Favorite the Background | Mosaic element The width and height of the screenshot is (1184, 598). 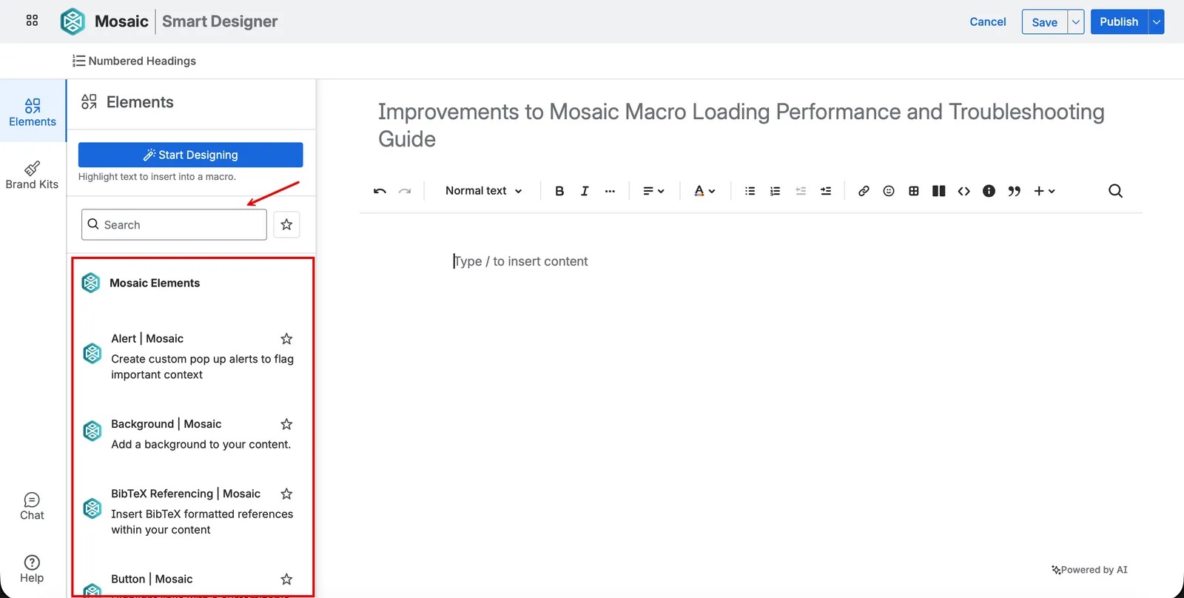(x=286, y=424)
